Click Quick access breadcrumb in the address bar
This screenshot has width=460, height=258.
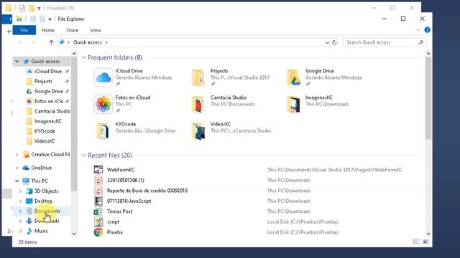(88, 42)
